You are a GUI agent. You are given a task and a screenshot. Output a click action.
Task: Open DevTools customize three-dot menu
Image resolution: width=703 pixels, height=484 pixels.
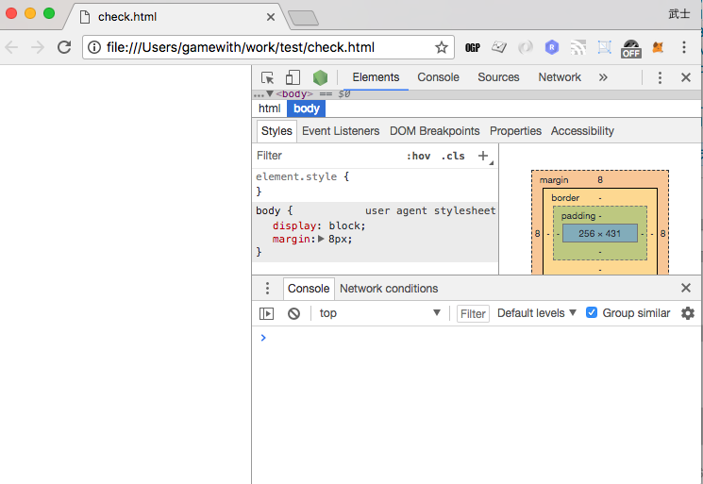tap(660, 77)
